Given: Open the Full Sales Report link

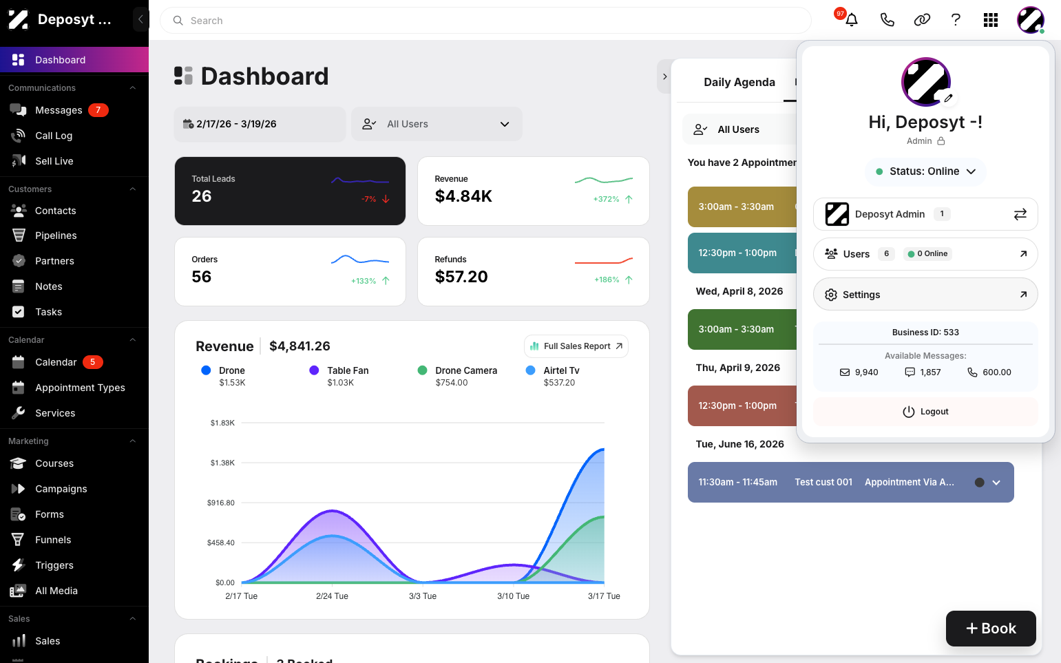Looking at the screenshot, I should (576, 346).
